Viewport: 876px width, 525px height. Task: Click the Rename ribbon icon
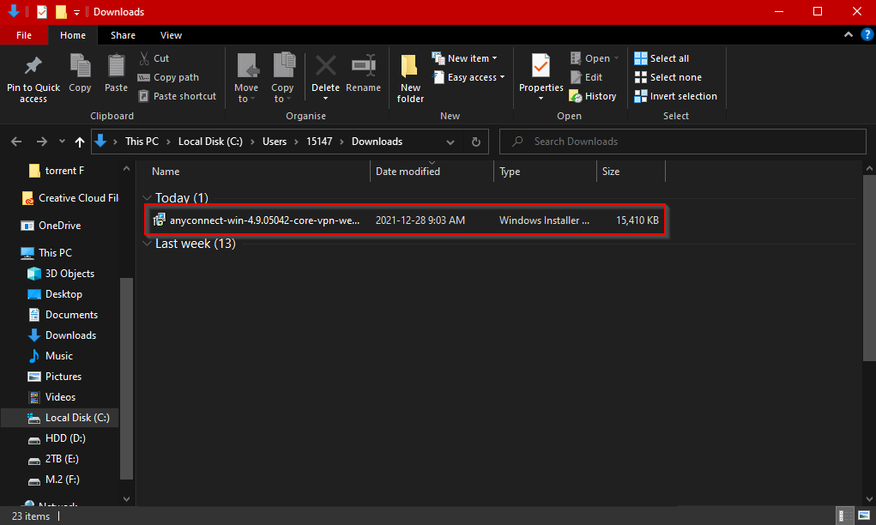pos(363,66)
